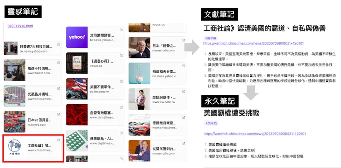The width and height of the screenshot is (341, 168).
Task: Click the title 德國最自豪產...
Action: [164, 123]
